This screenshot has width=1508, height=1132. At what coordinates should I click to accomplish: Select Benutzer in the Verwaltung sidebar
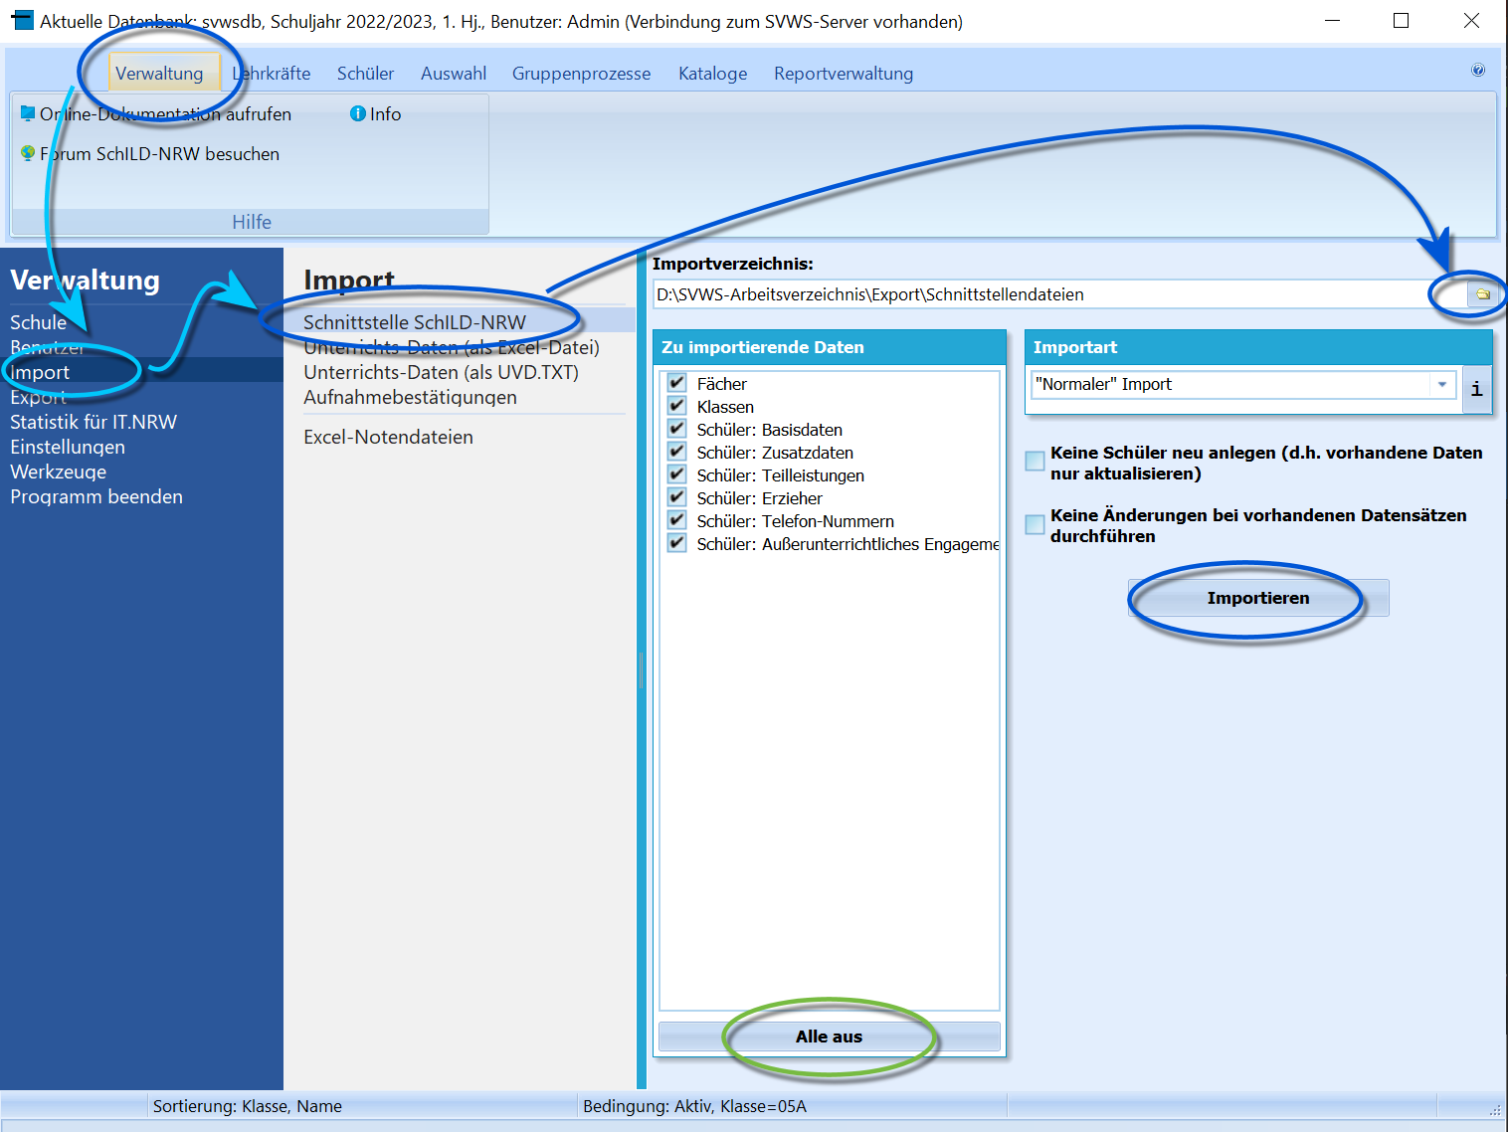pos(47,347)
